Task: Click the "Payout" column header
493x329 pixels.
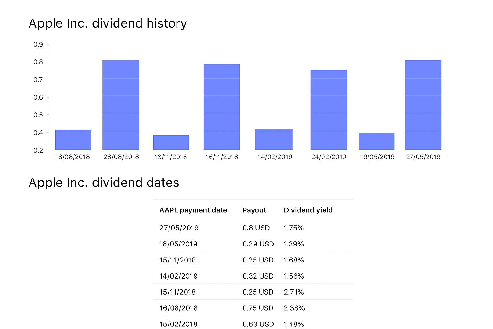Action: [254, 210]
